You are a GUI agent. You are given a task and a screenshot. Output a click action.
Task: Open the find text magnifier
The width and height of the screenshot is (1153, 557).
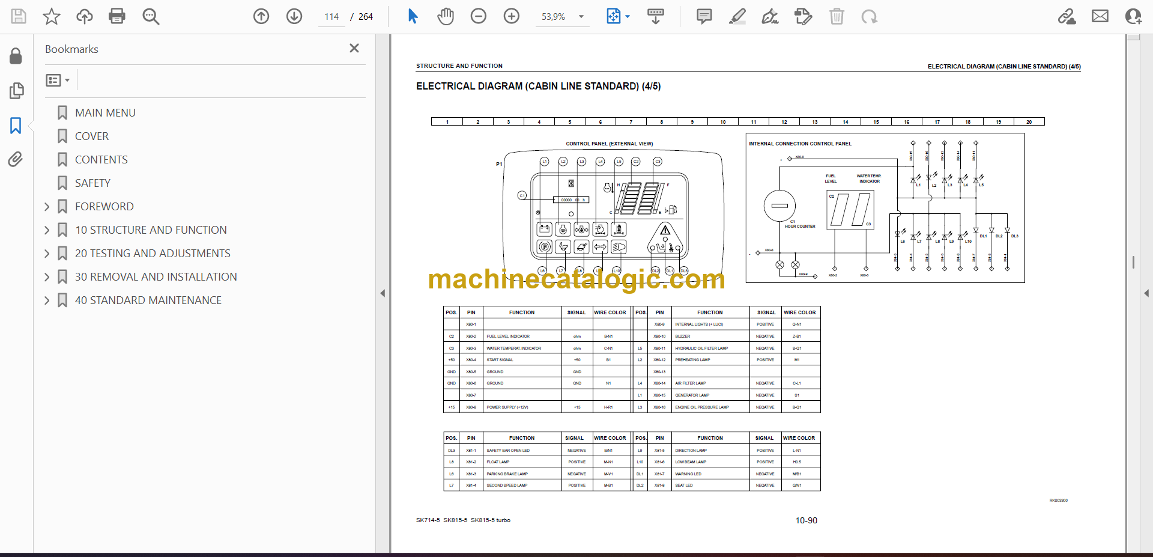pos(151,16)
